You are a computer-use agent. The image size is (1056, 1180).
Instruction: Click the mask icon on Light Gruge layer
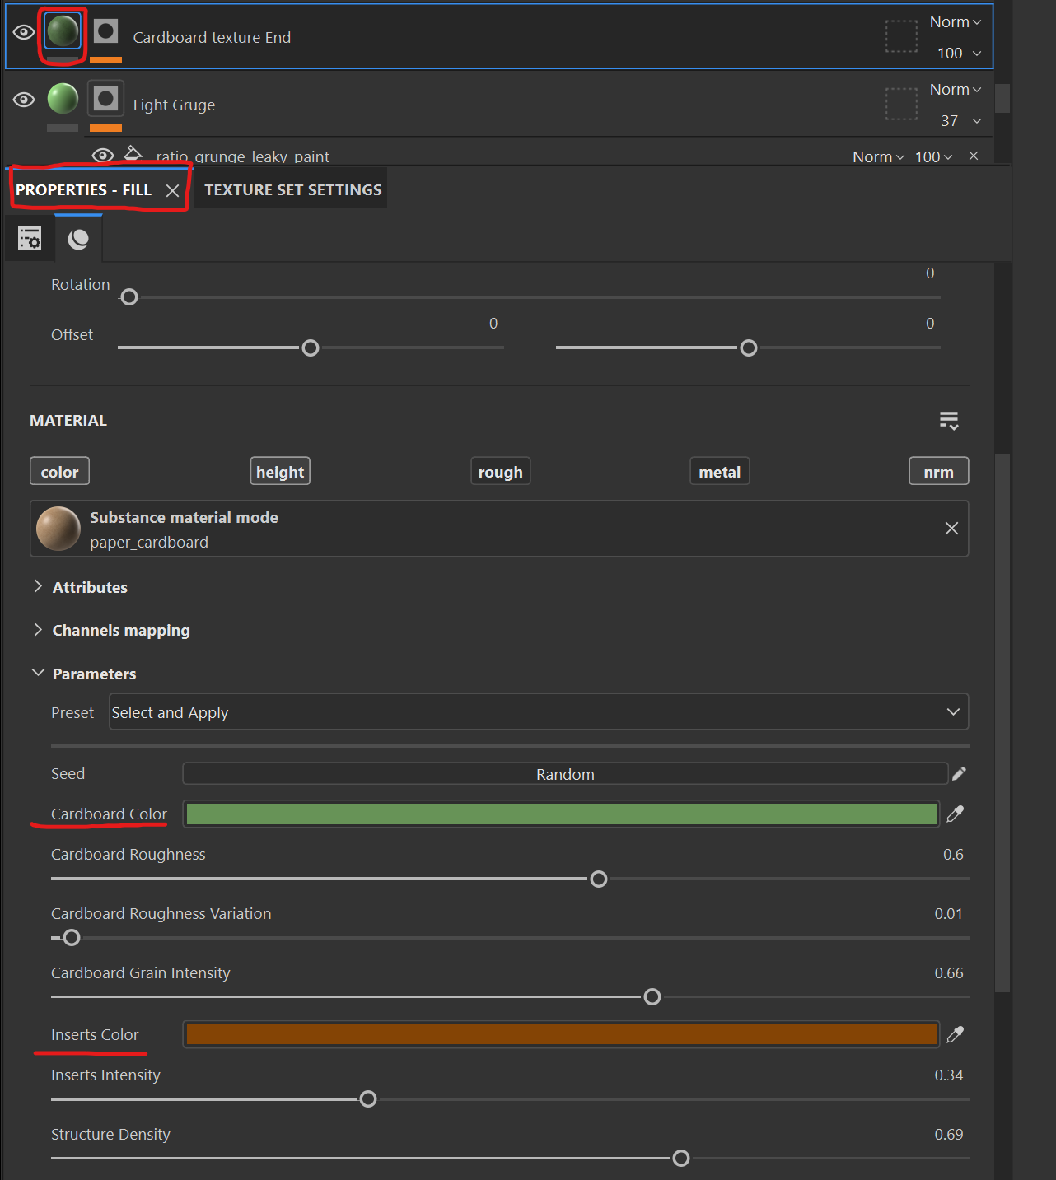[105, 99]
